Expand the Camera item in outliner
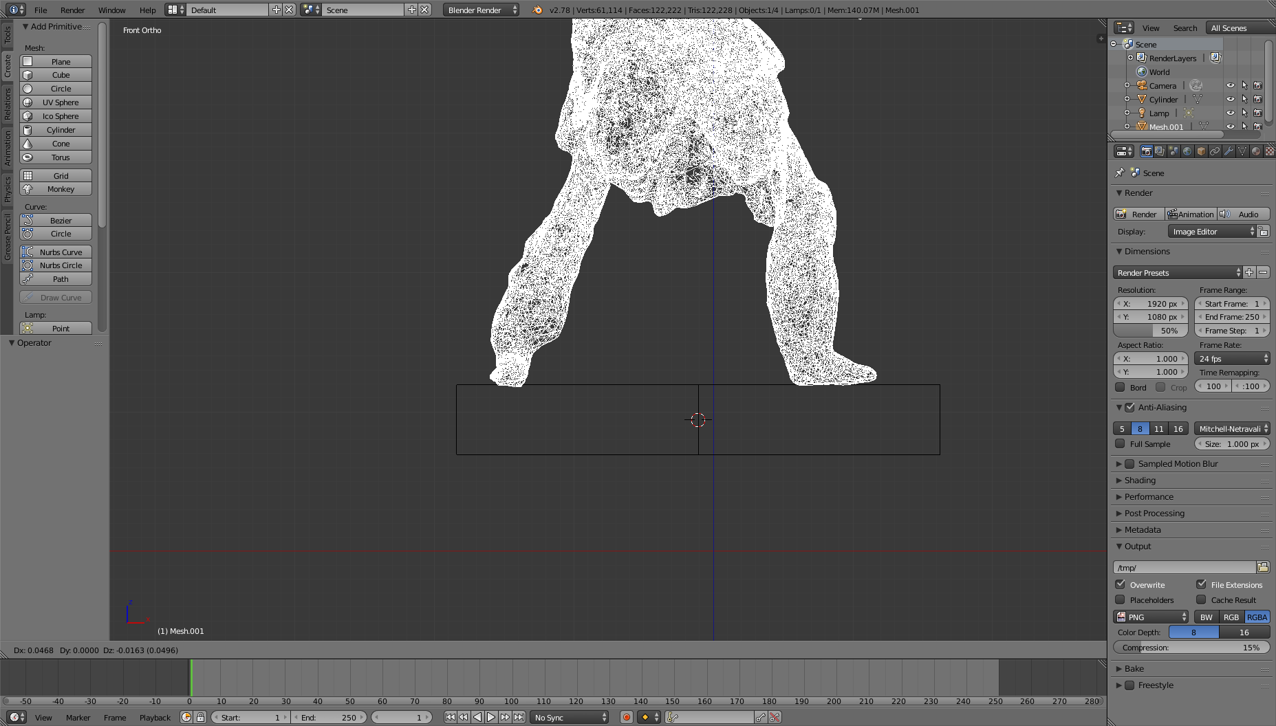 point(1127,85)
